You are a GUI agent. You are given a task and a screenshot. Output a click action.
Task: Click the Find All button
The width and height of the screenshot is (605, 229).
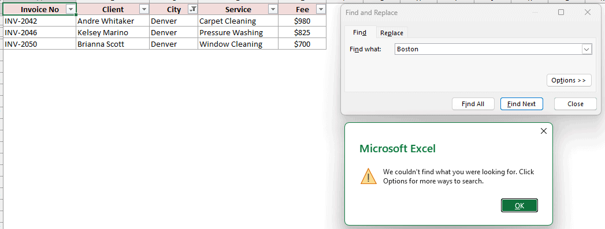[x=473, y=104]
